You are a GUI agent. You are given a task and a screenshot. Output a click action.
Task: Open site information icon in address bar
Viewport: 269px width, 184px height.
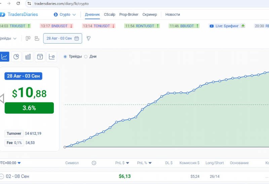[29, 3]
